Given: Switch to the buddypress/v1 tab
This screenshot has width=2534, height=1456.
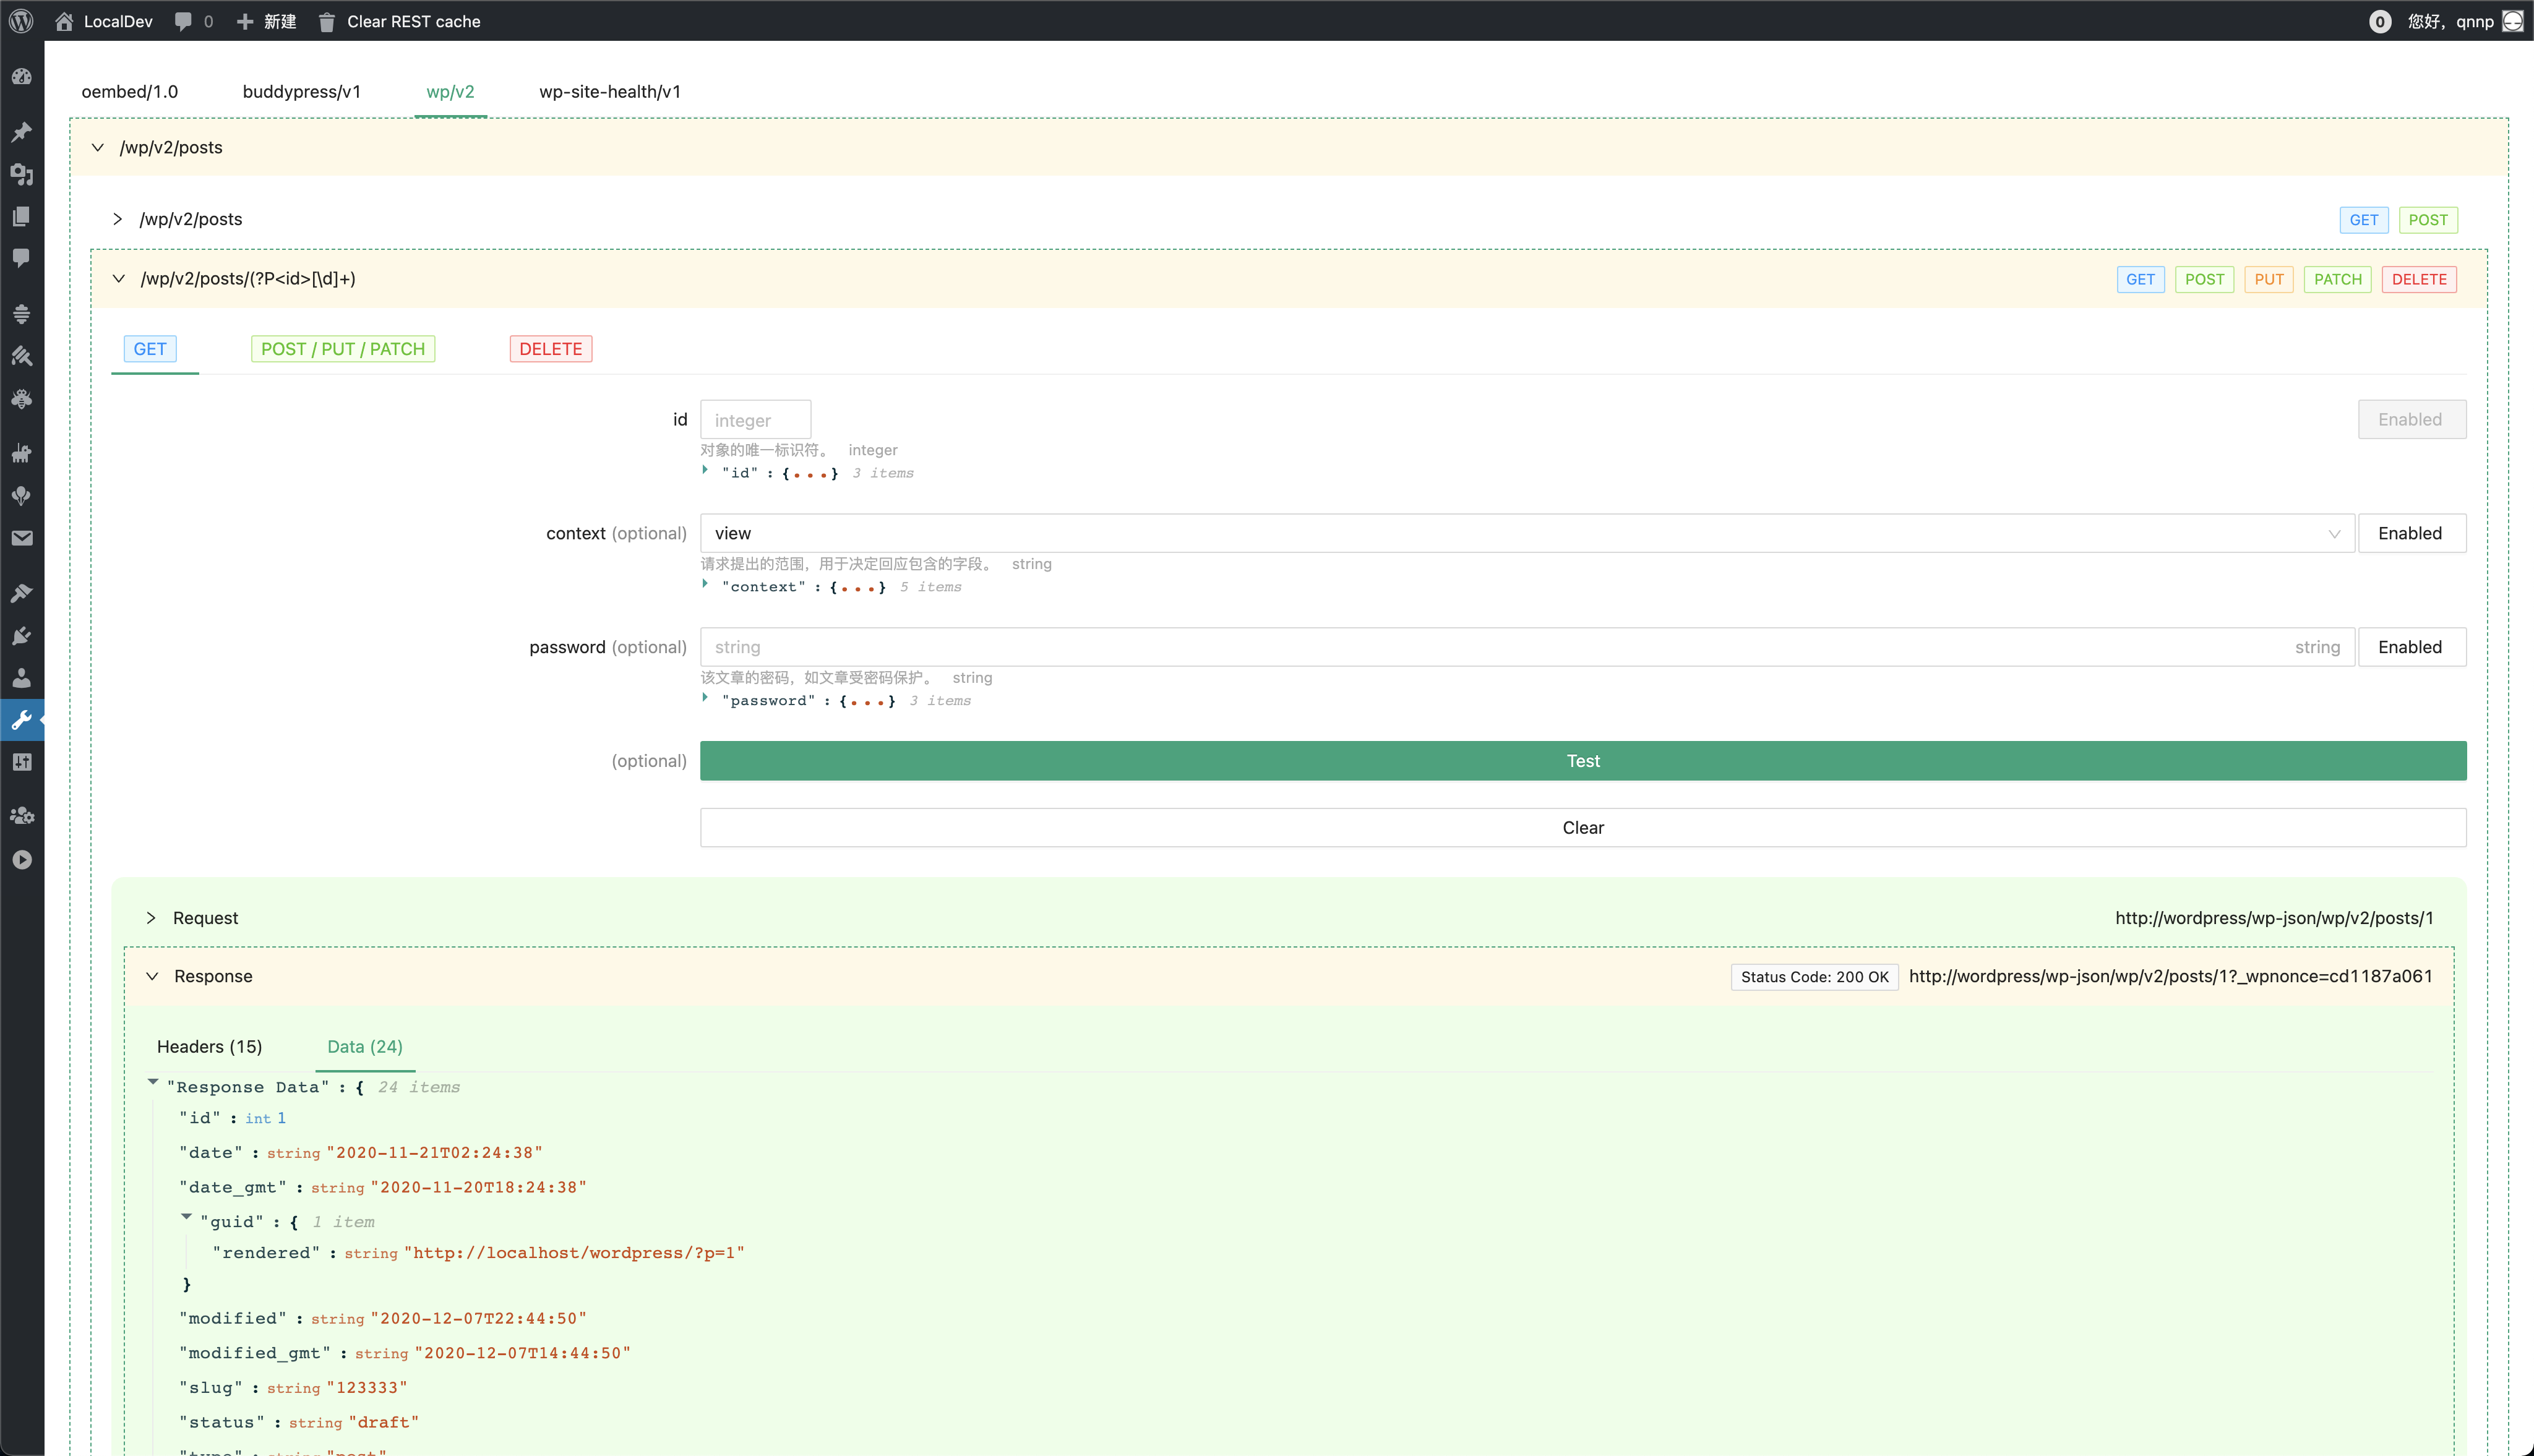Looking at the screenshot, I should click(x=302, y=91).
